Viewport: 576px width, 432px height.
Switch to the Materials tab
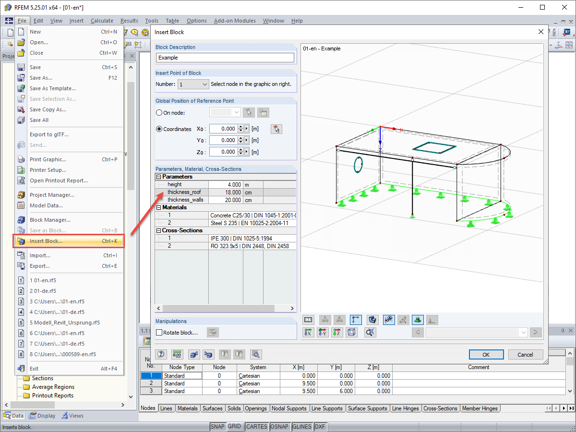(187, 408)
